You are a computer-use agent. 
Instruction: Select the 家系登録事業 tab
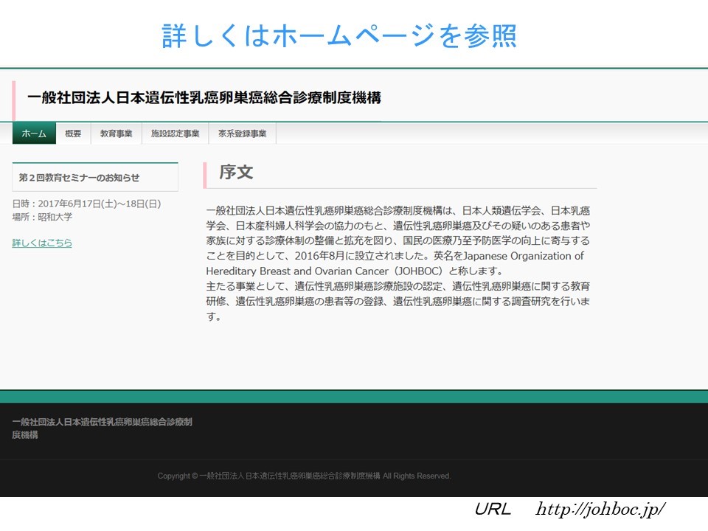(x=242, y=133)
